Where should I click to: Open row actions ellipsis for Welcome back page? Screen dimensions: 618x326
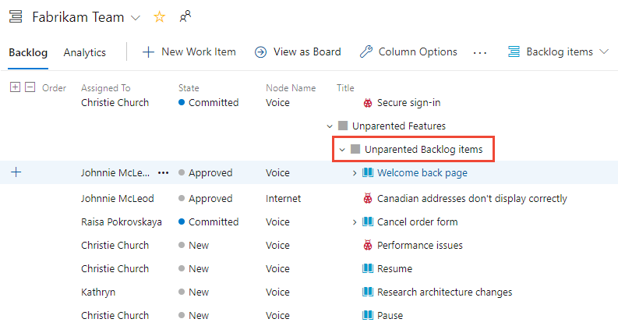tap(163, 173)
